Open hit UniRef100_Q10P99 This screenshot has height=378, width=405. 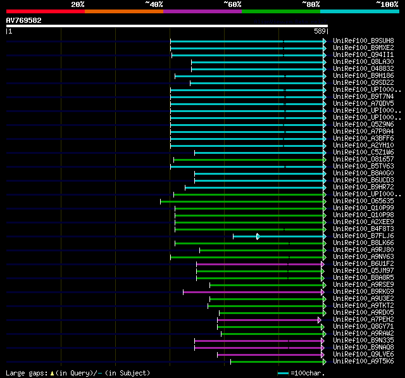point(363,208)
